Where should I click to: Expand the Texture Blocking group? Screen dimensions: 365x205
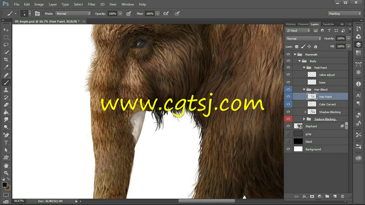304,119
